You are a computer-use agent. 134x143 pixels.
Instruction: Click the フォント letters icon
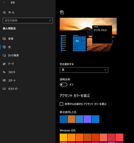pyautogui.click(x=4, y=72)
